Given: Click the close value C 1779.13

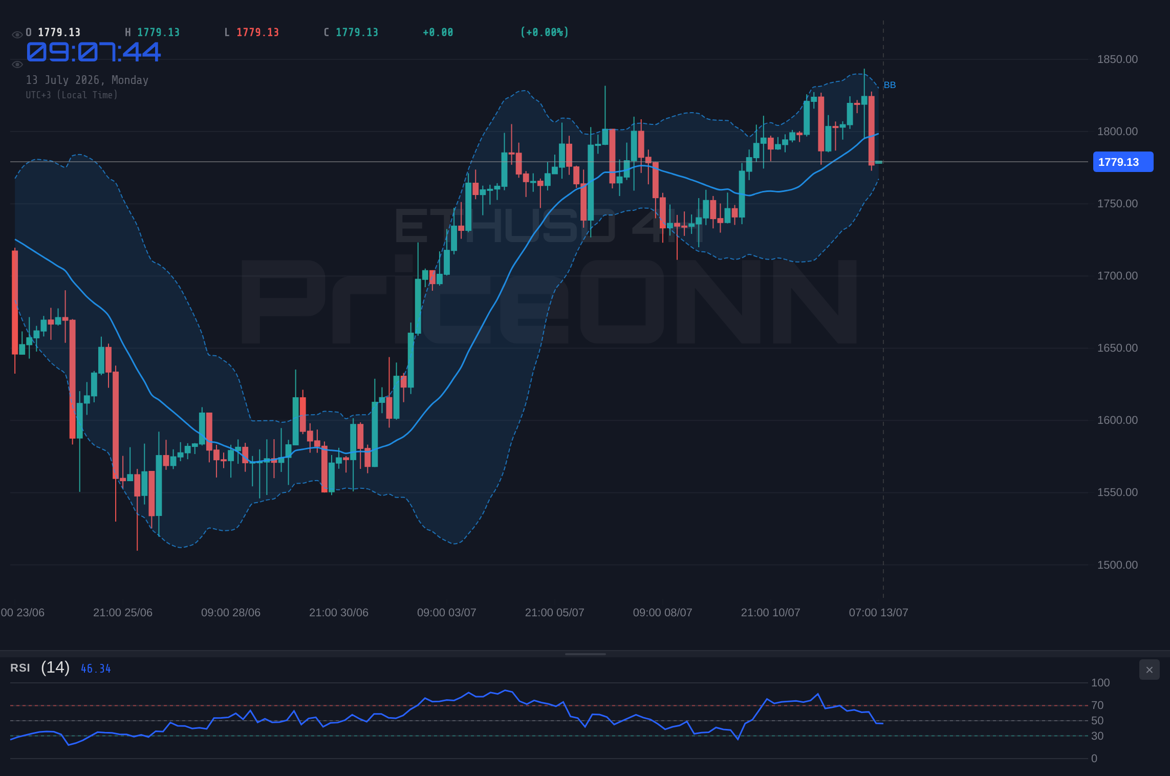Looking at the screenshot, I should tap(351, 32).
